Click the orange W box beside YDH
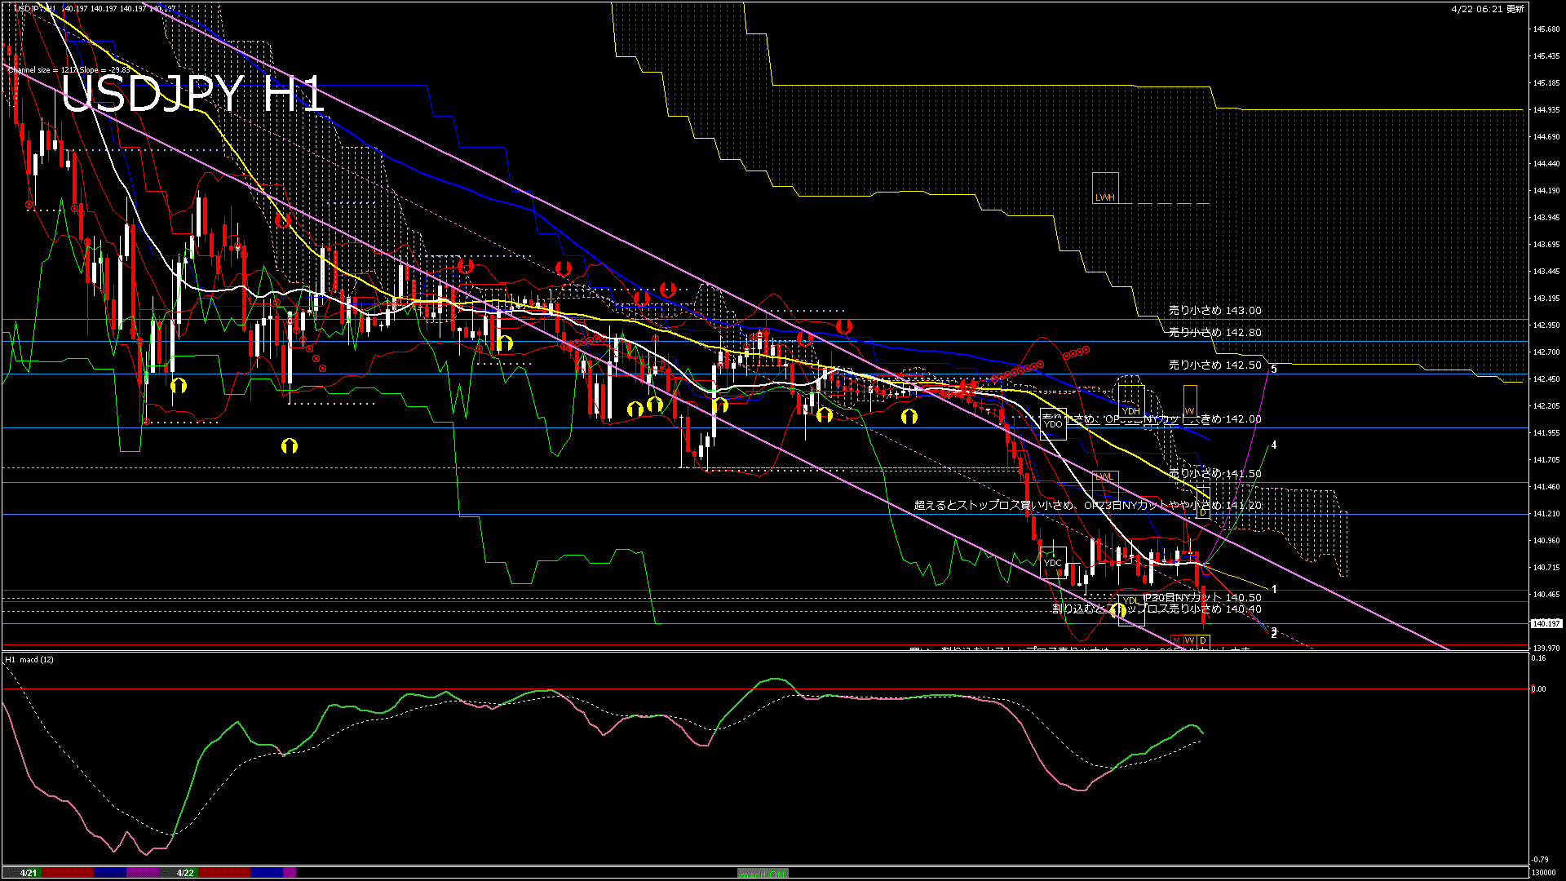 [x=1190, y=400]
